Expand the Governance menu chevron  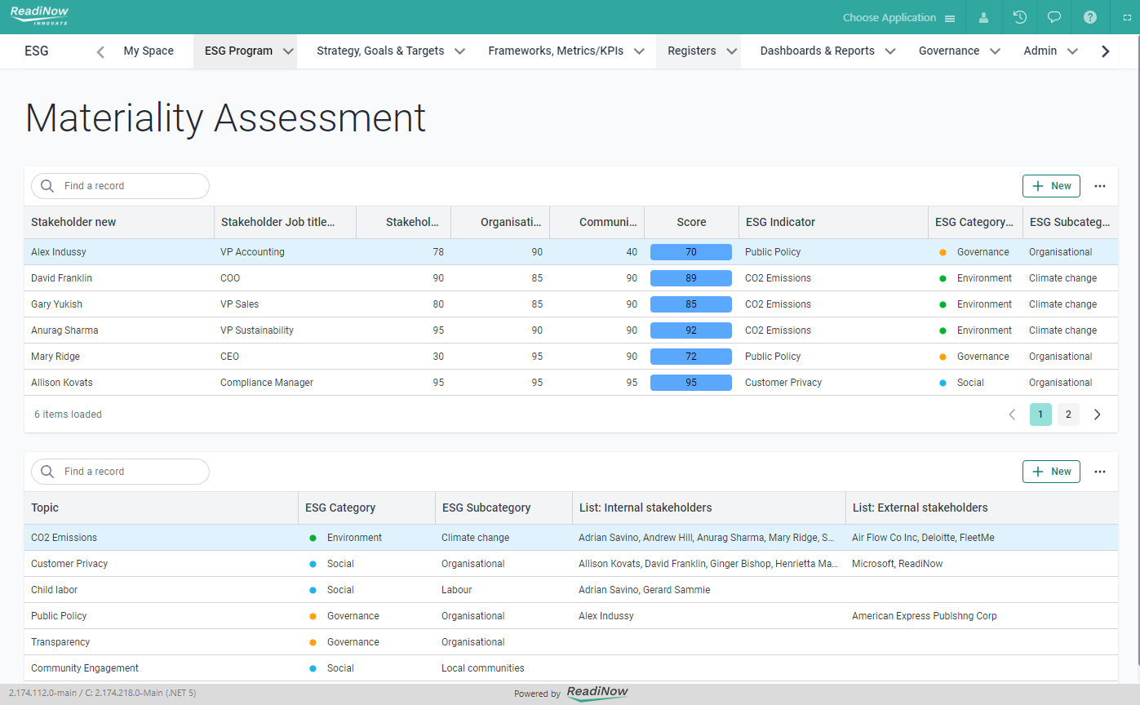click(995, 51)
